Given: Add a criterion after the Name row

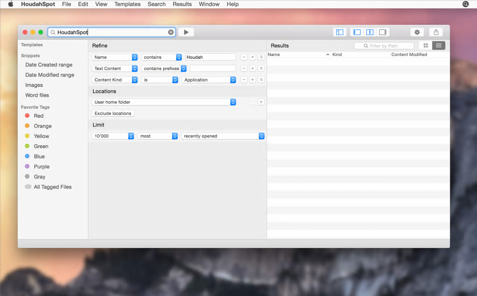Looking at the screenshot, I should tap(253, 57).
